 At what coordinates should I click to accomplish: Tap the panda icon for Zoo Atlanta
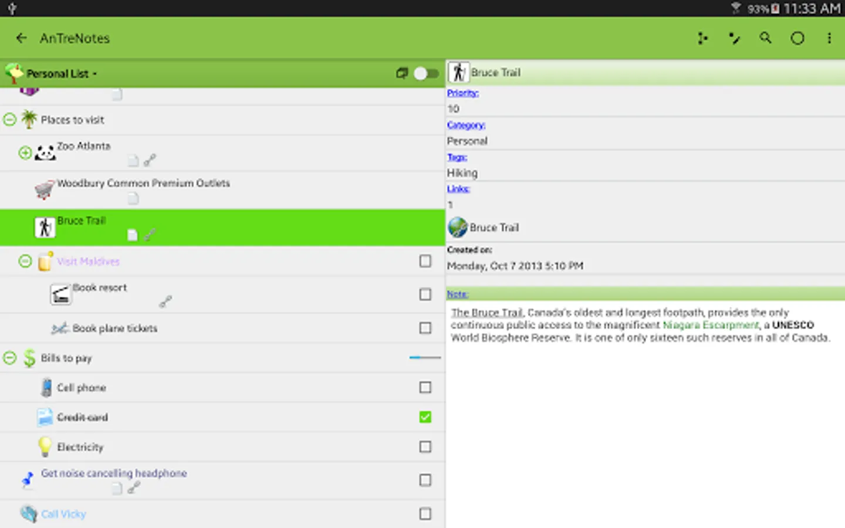[45, 153]
